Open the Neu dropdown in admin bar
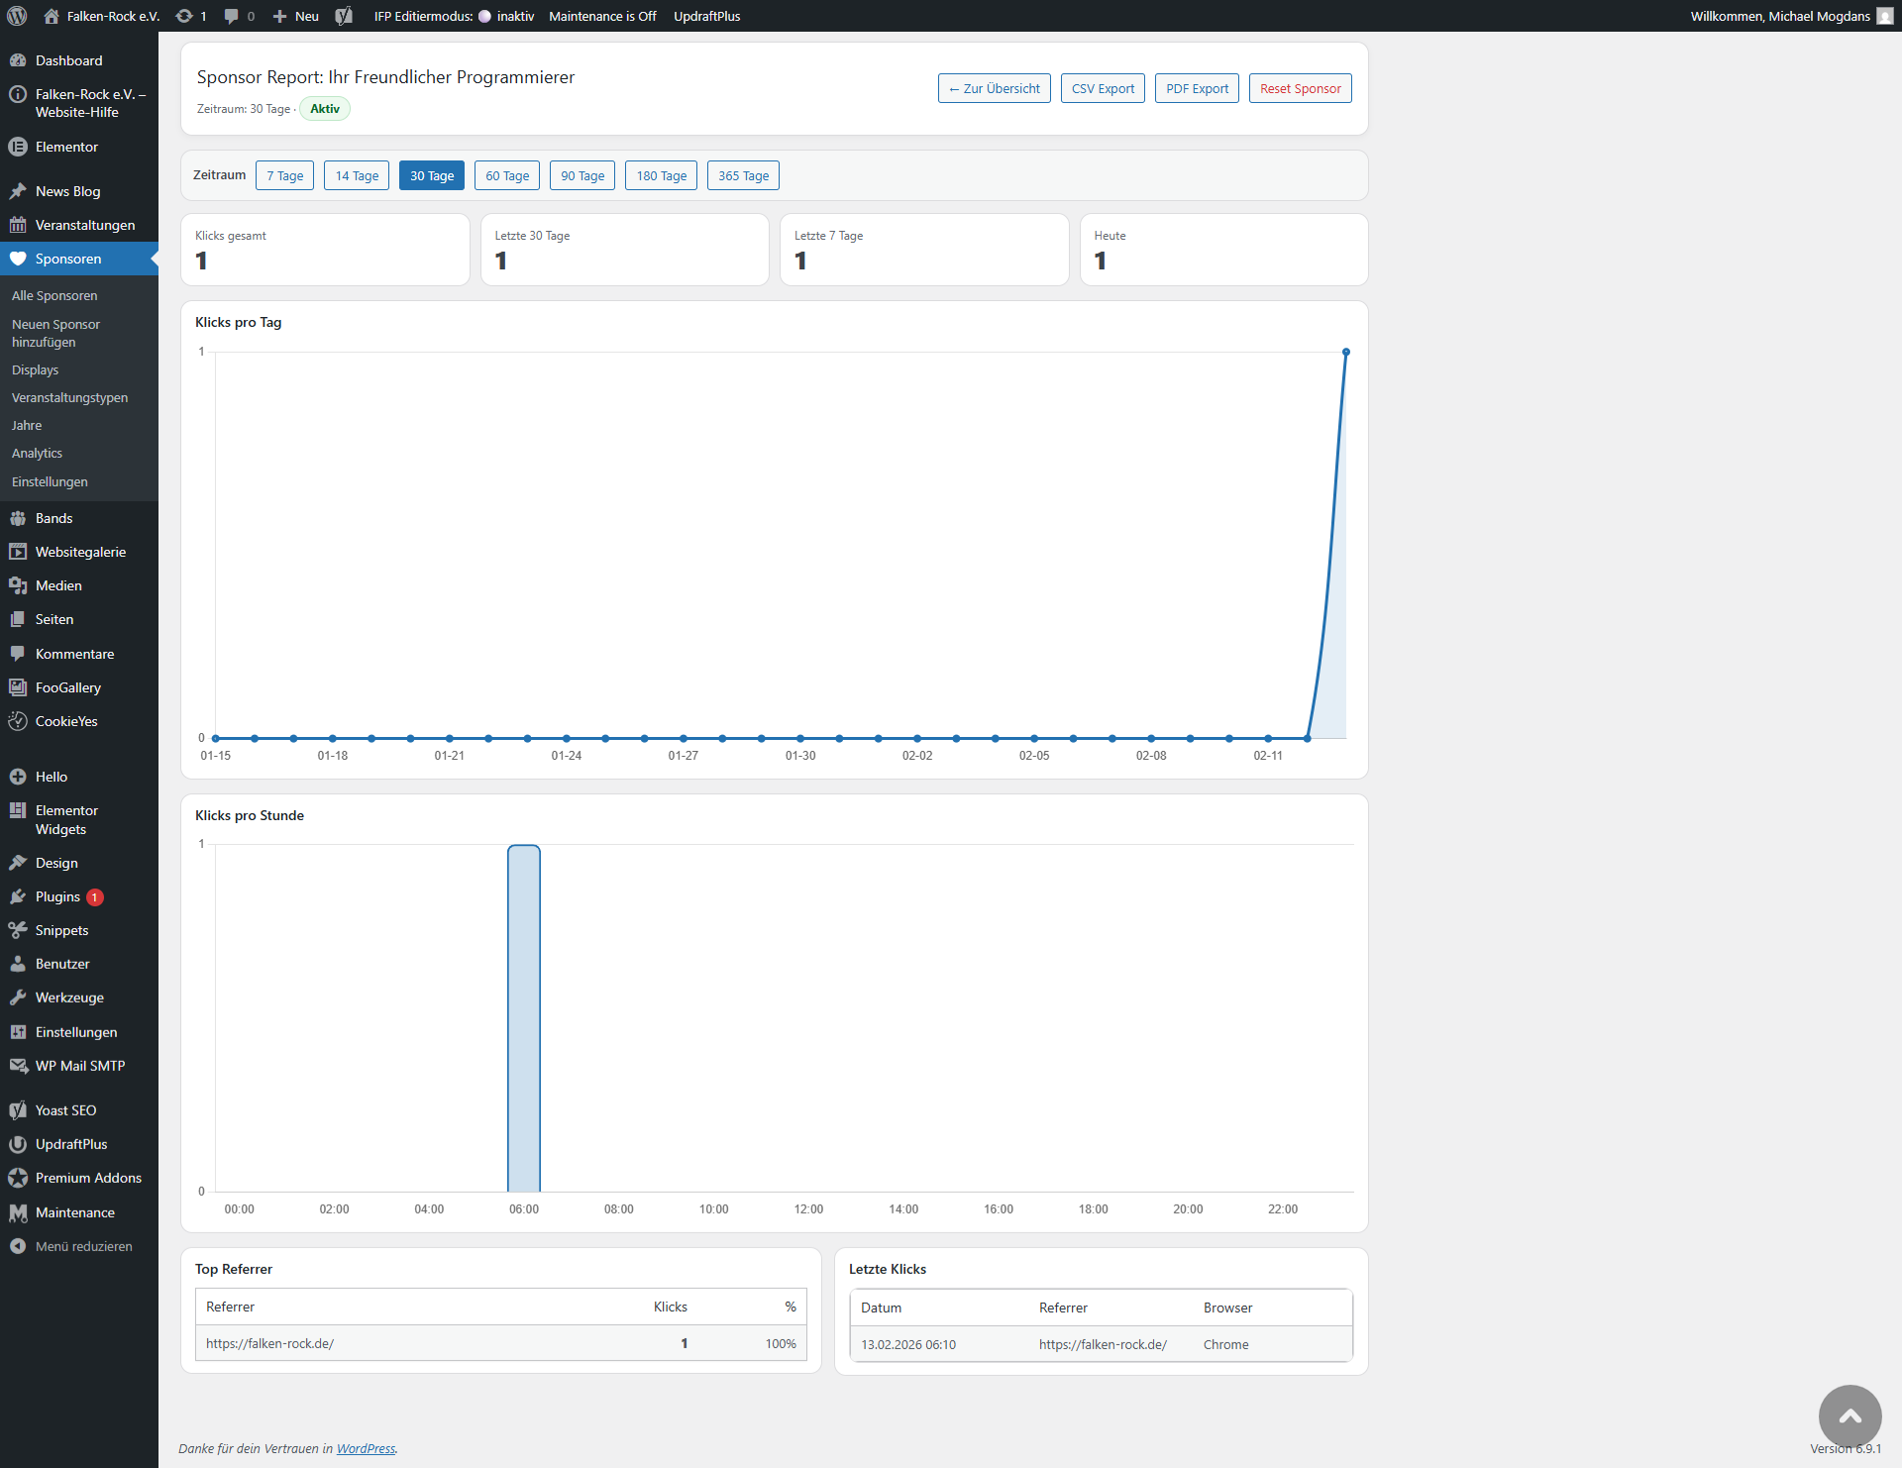Viewport: 1902px width, 1468px height. click(x=296, y=16)
